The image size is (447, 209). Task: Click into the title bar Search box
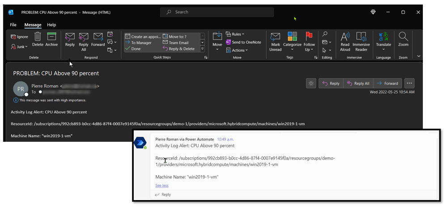click(217, 12)
